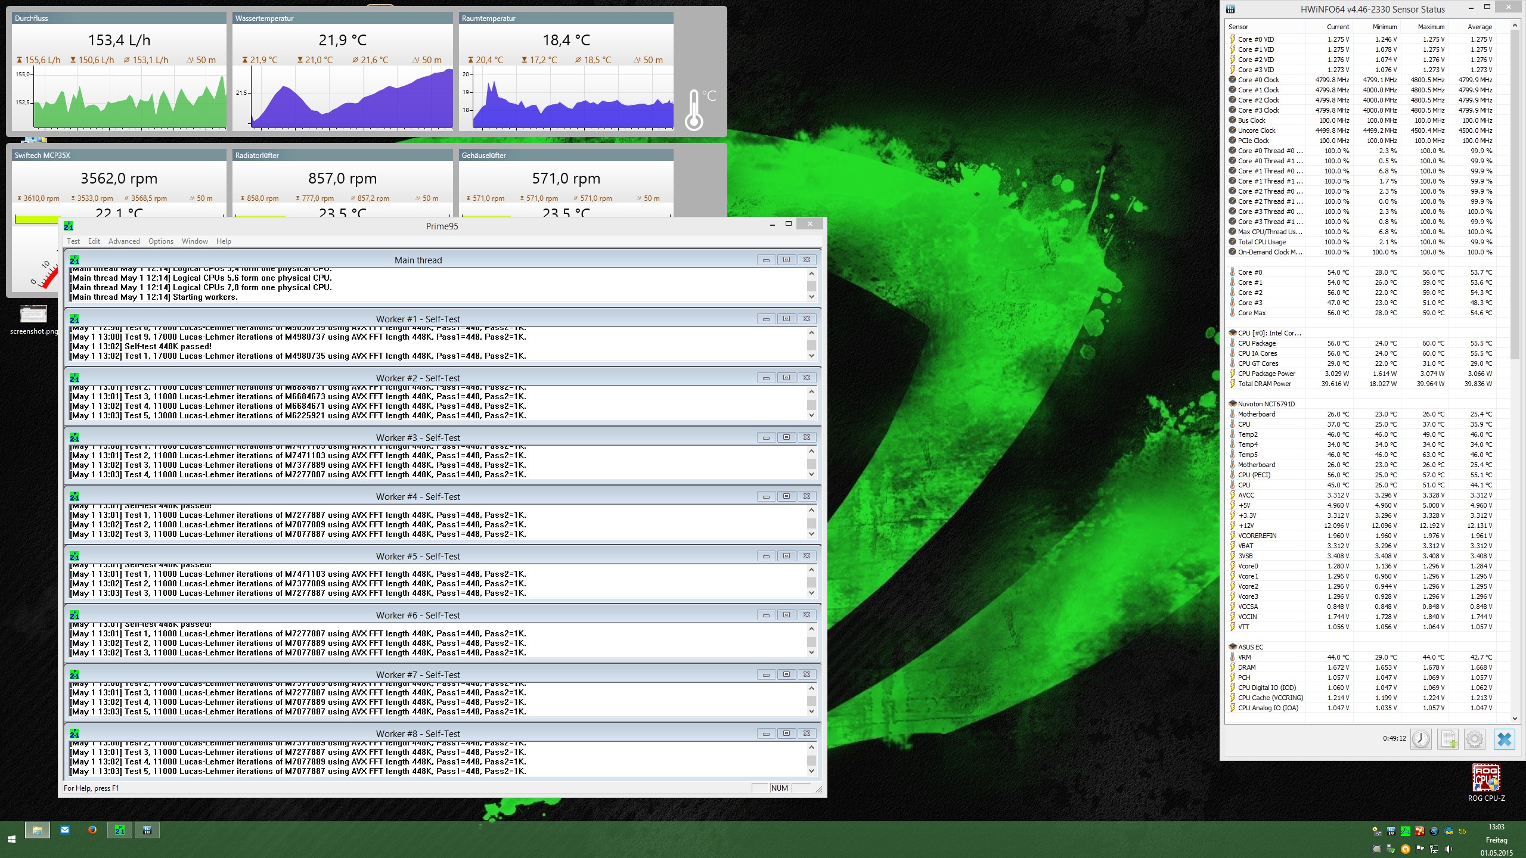Click up arrow on the HWiNFO sensor scrollbar
The image size is (1526, 858).
1515,26
